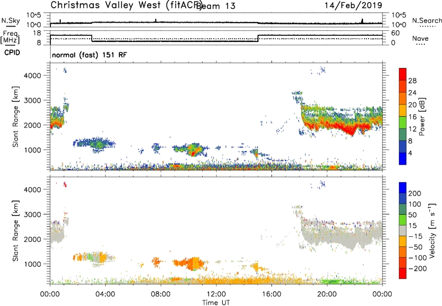Click the '200' tick on the velocity colorbar

414,193
